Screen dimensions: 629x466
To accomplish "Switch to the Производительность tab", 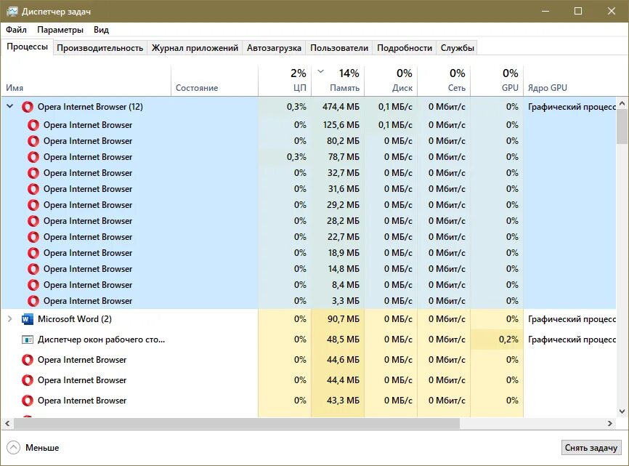I will click(102, 47).
